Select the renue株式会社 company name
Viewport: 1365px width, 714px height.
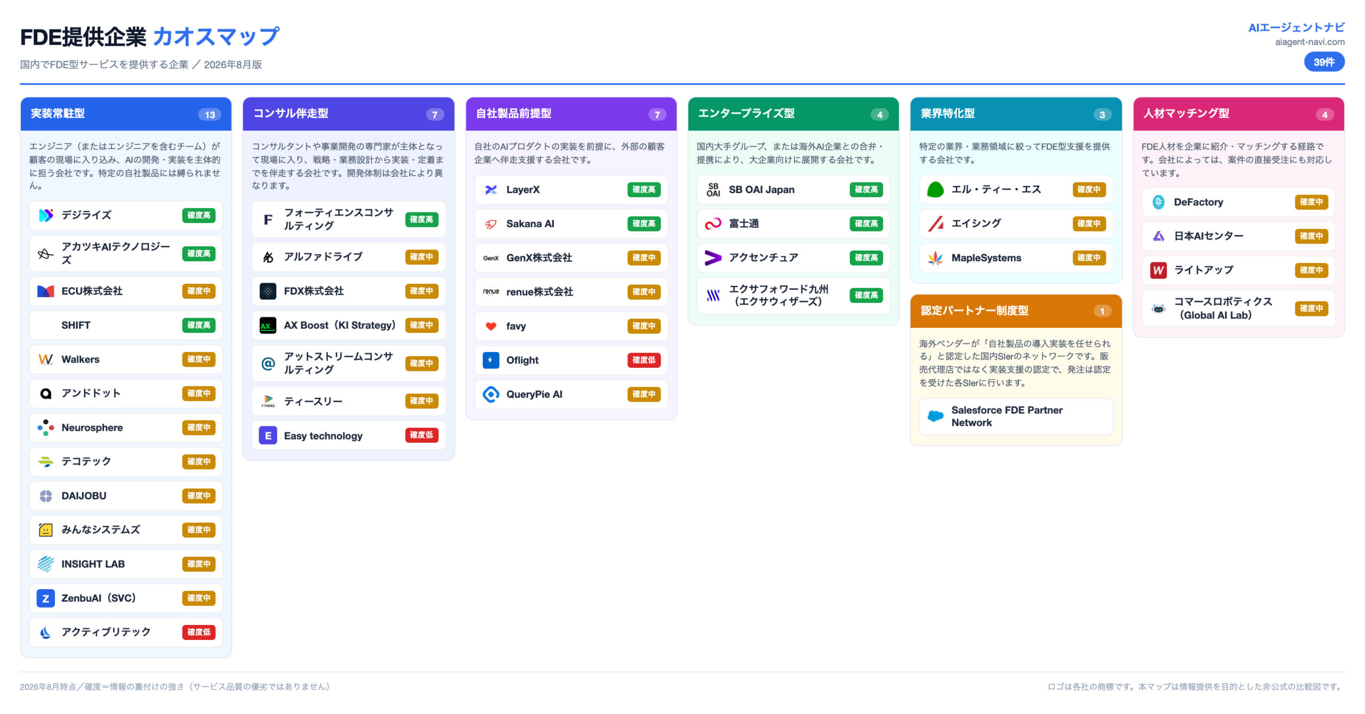[x=540, y=292]
